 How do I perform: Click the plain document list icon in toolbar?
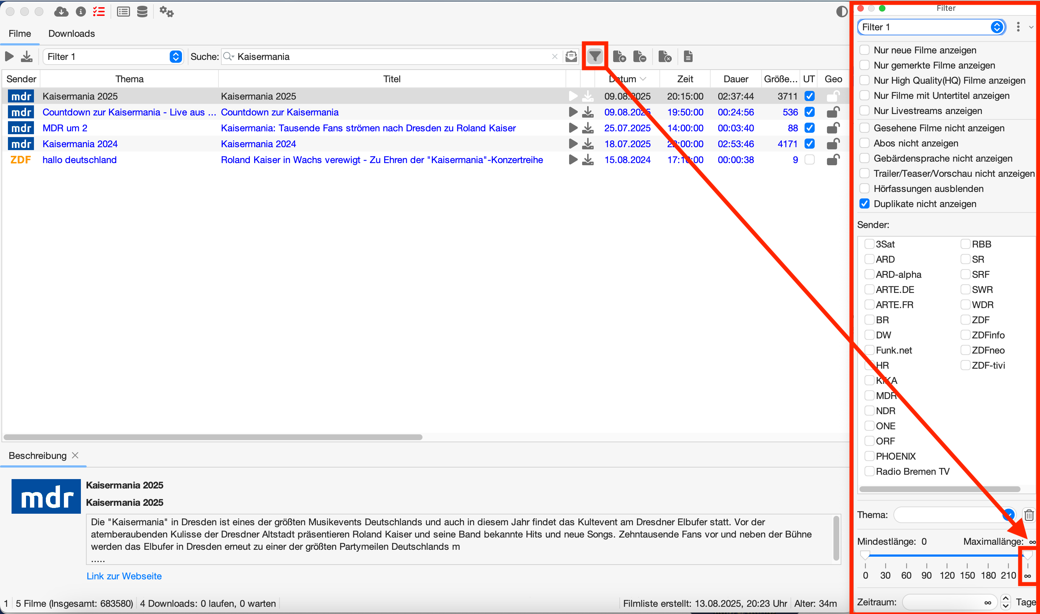(x=688, y=56)
